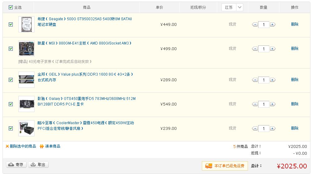312x174 pixels.
Task: Click the quantity field for CoolerMaster power supply
Action: coord(264,129)
